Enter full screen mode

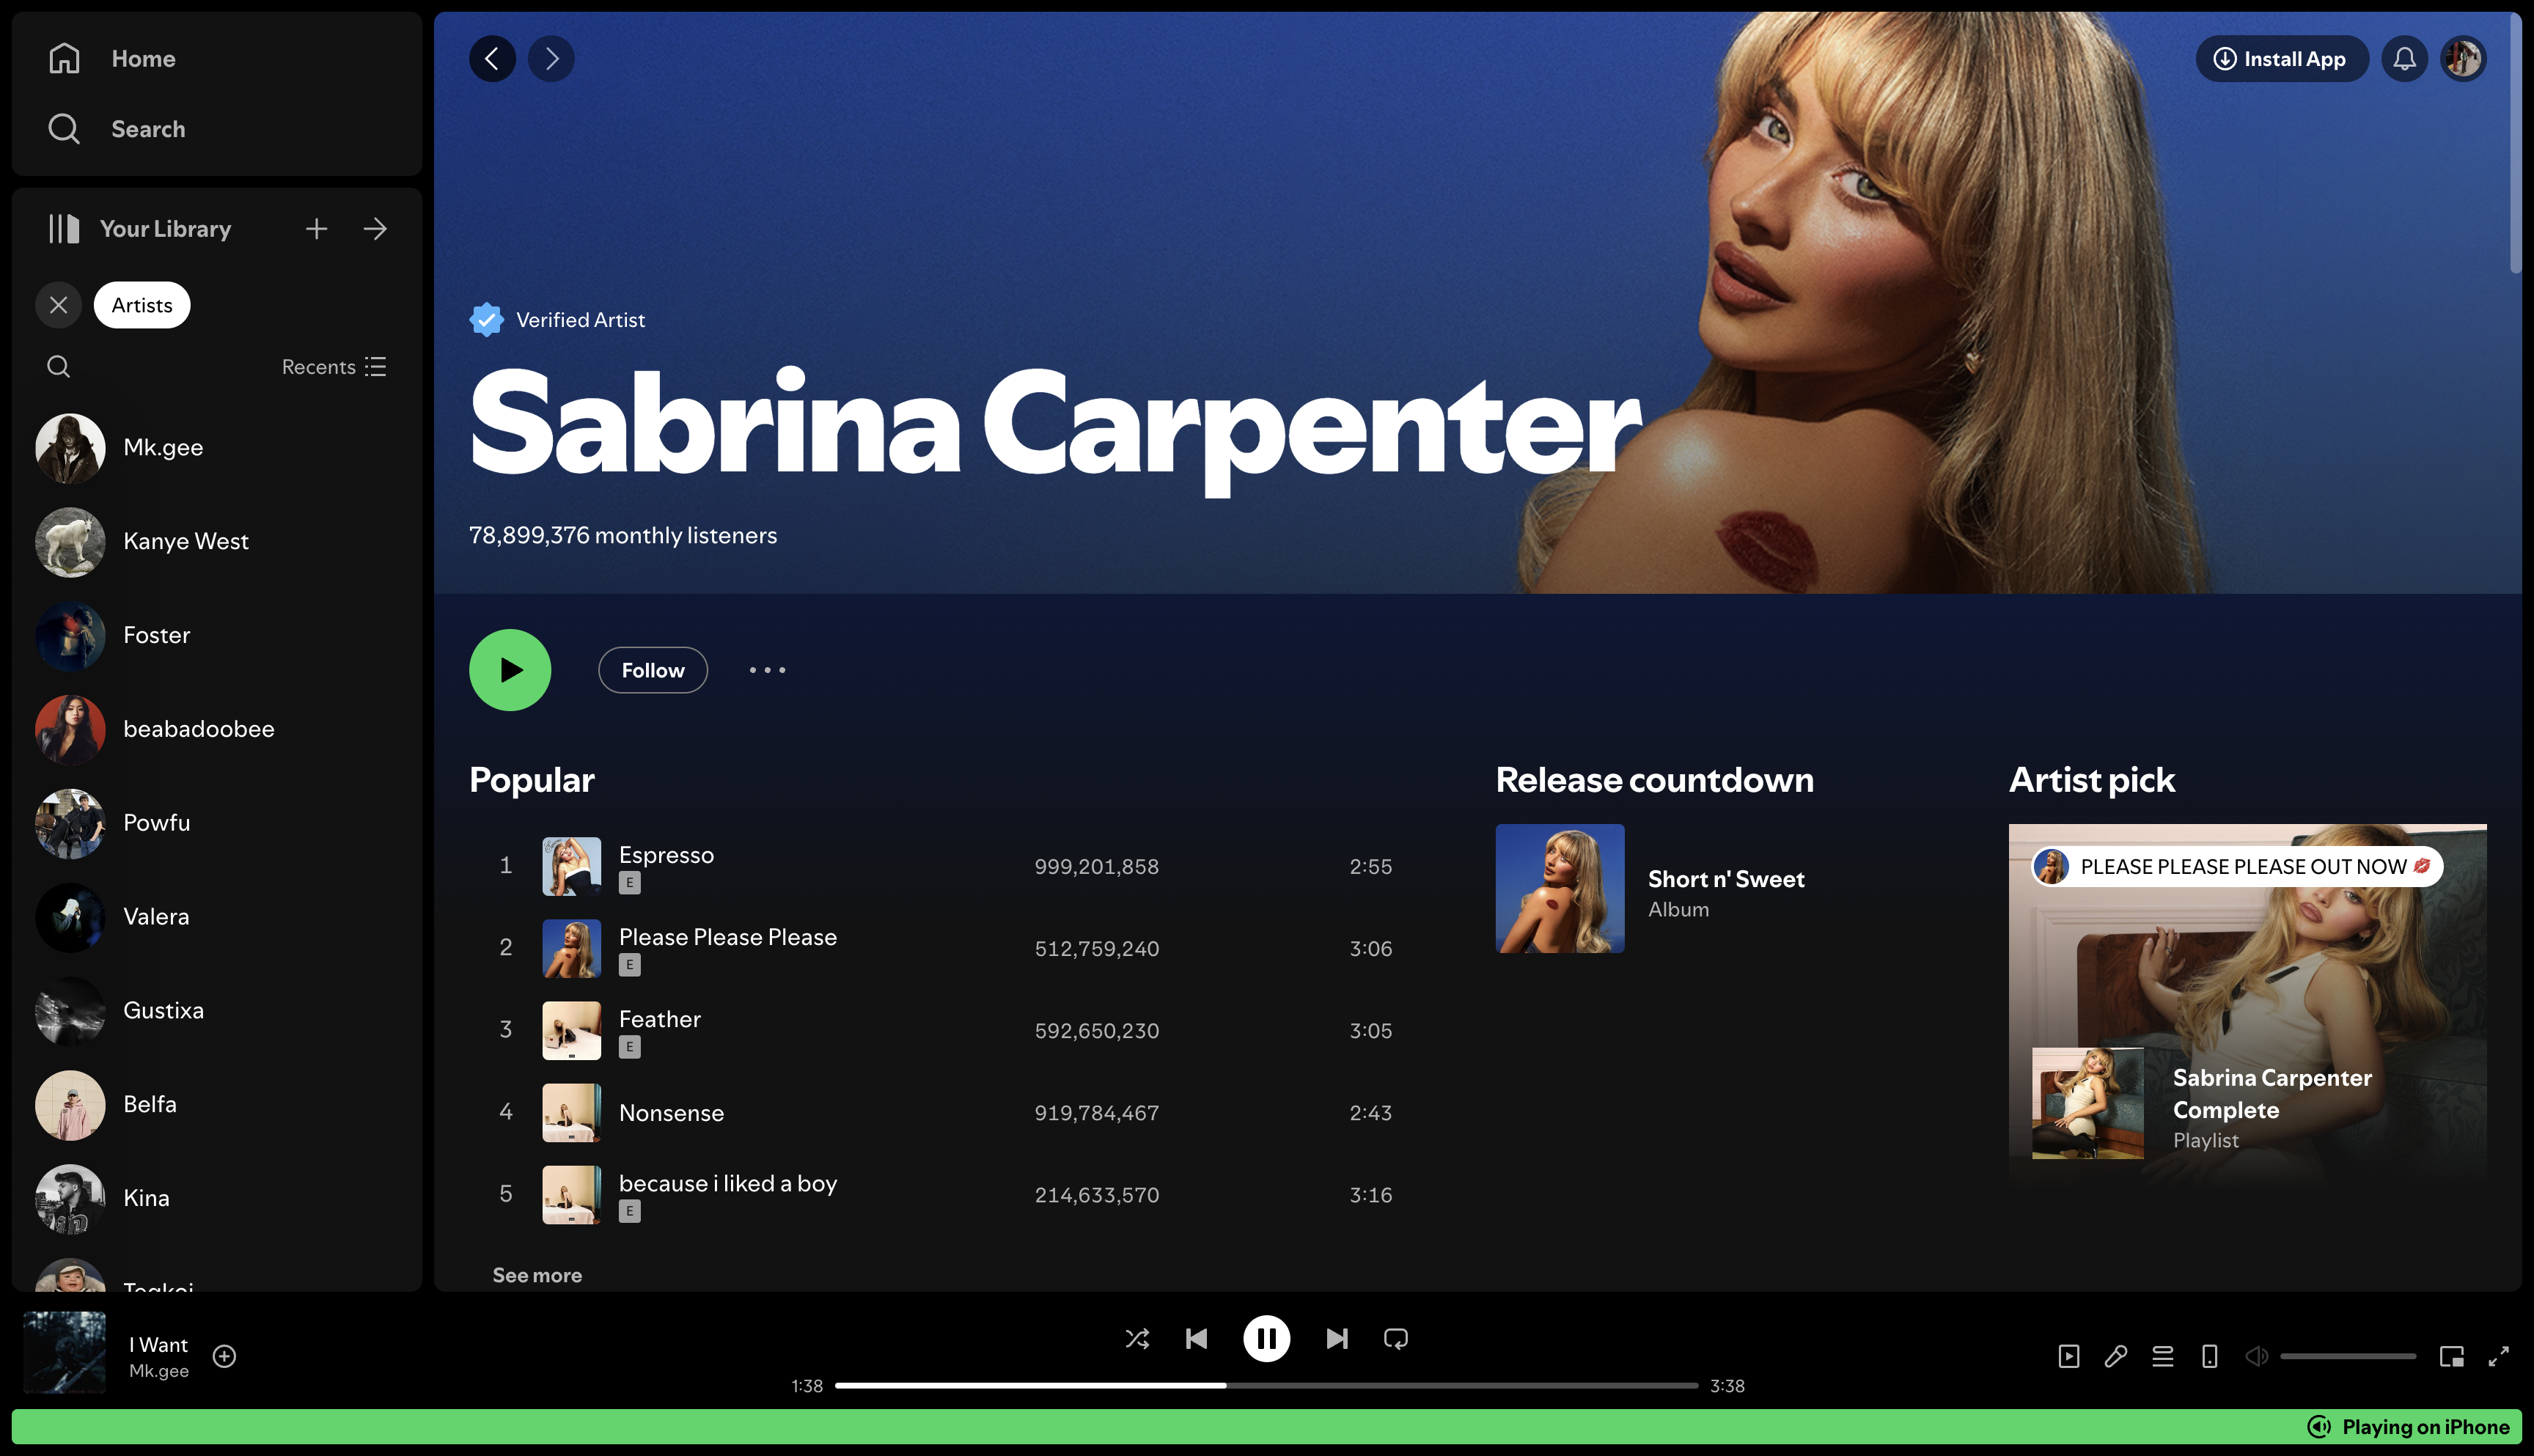tap(2498, 1356)
